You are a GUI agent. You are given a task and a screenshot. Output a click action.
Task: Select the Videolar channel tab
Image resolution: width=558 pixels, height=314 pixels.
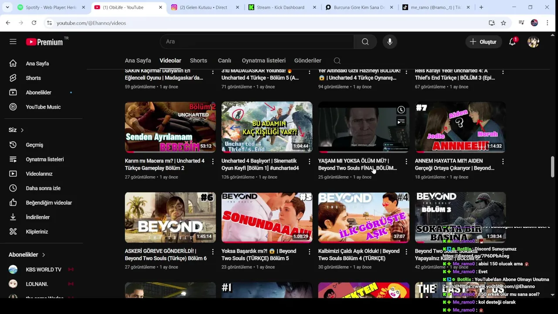point(170,61)
